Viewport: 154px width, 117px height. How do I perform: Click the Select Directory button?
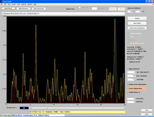(x=23, y=9)
